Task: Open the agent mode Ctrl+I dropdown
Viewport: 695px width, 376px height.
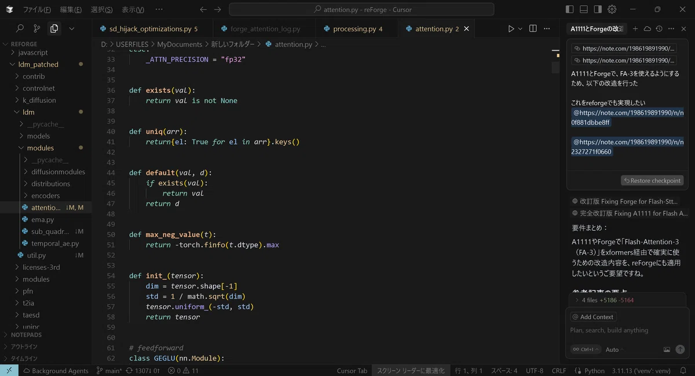Action: click(x=586, y=349)
